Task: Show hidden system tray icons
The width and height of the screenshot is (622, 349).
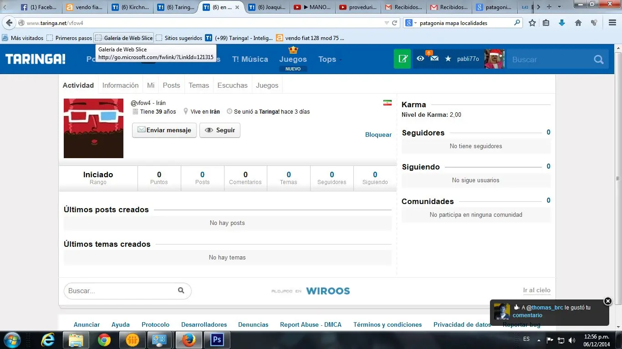Action: point(539,340)
